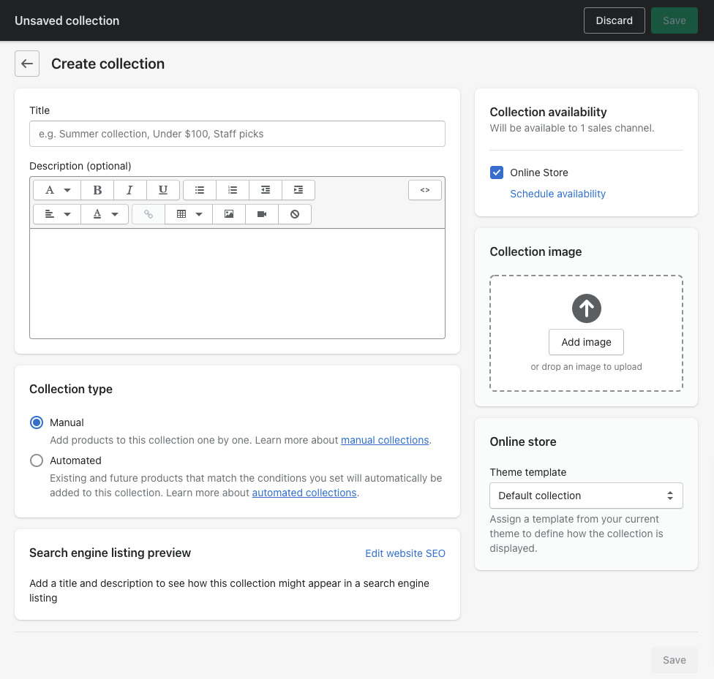Viewport: 714px width, 679px height.
Task: Open the text color dropdown
Action: (105, 214)
